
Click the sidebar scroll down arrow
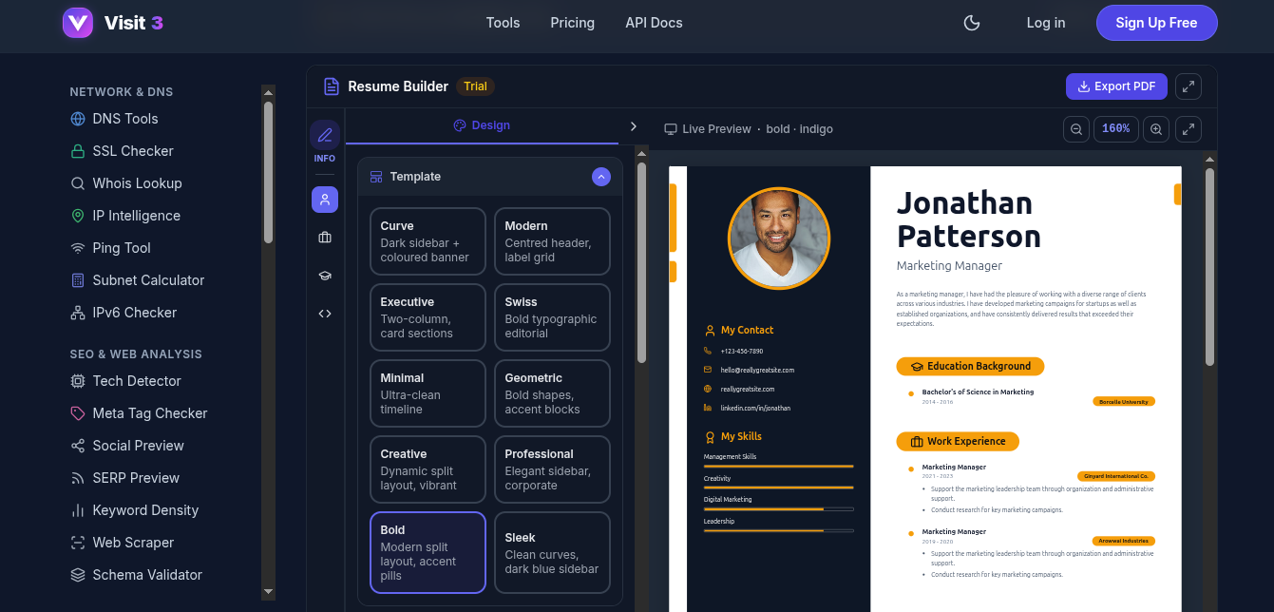pos(268,592)
